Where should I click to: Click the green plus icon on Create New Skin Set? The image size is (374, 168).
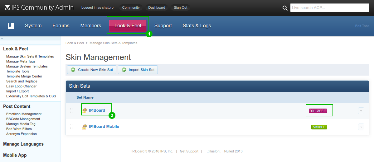tap(73, 70)
